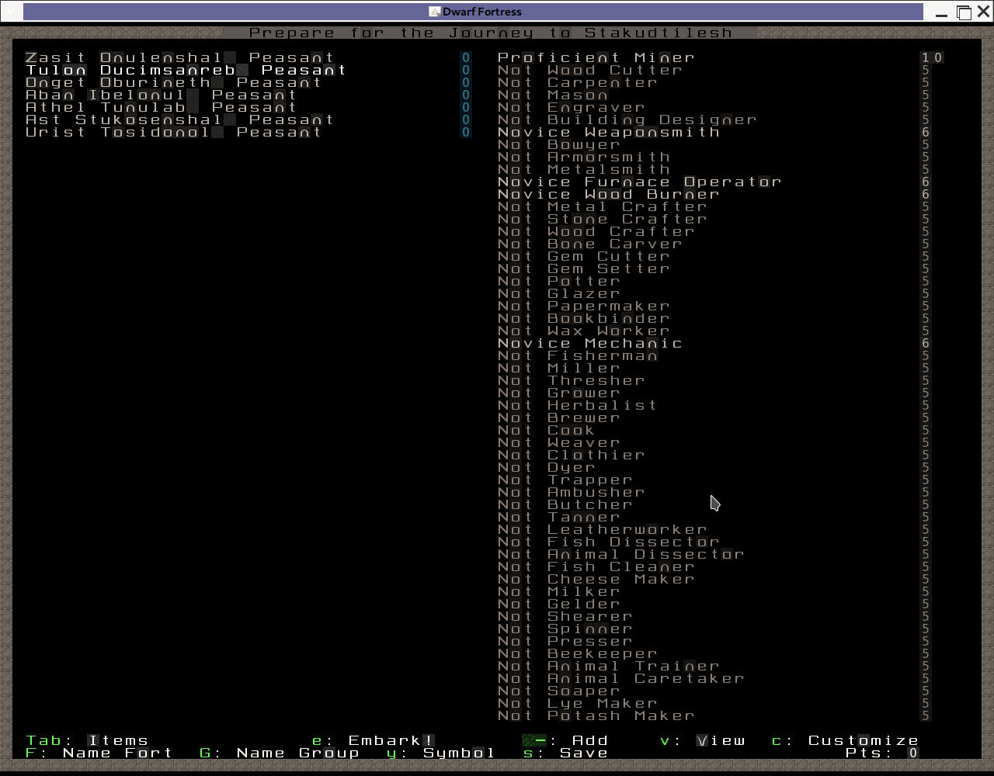Pick Aban Ibelonul Peasant entry
Image resolution: width=994 pixels, height=776 pixels.
[x=161, y=95]
